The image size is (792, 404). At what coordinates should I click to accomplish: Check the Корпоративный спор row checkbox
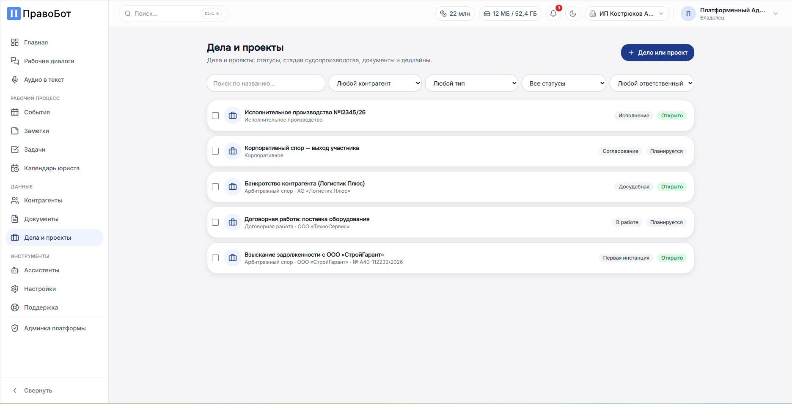215,151
